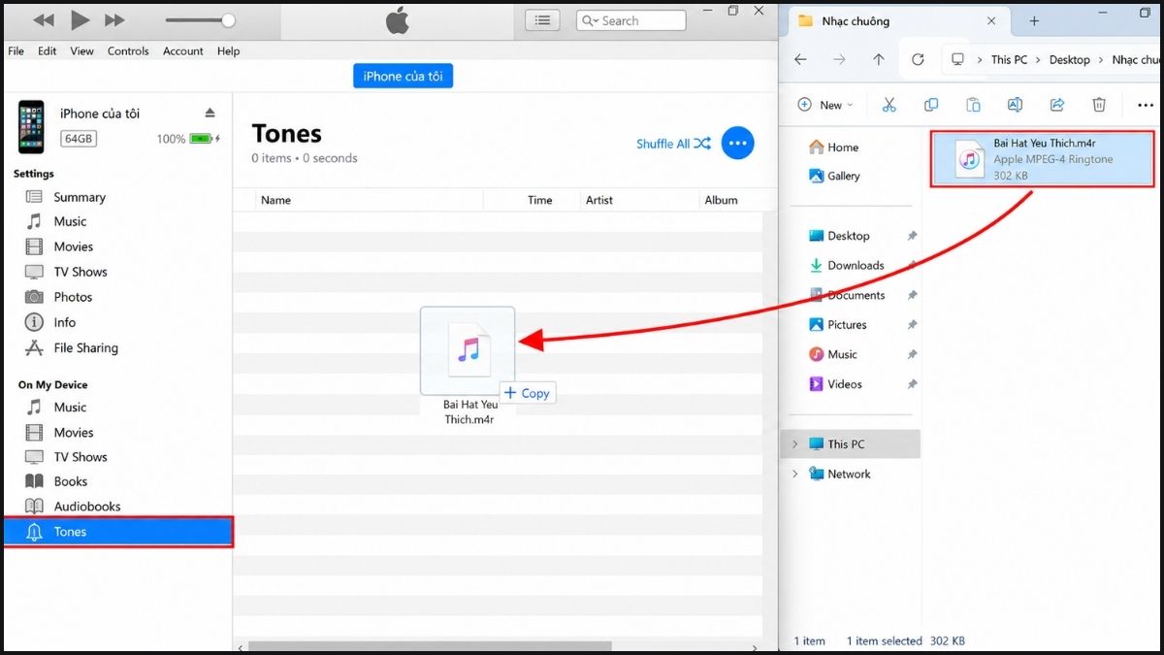
Task: Select Movies under Settings
Action: pyautogui.click(x=74, y=246)
